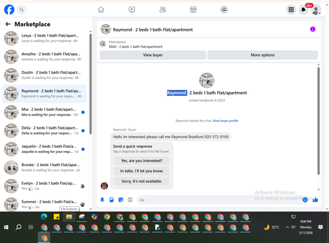Send quick reply 'Sorry, it's not available.'
The image size is (329, 243).
[x=141, y=181]
